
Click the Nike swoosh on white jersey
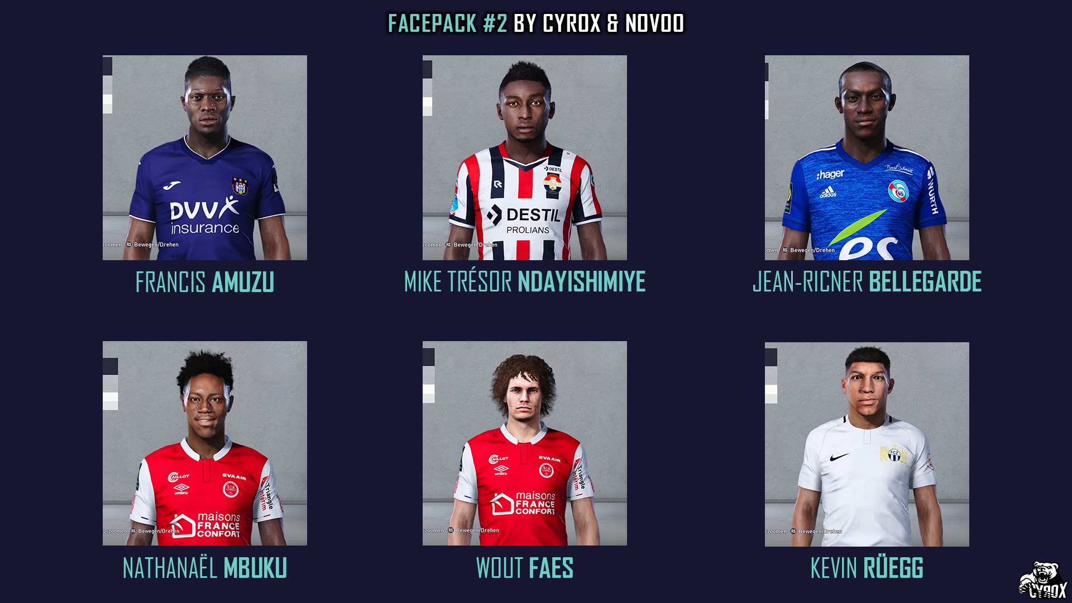[x=839, y=457]
